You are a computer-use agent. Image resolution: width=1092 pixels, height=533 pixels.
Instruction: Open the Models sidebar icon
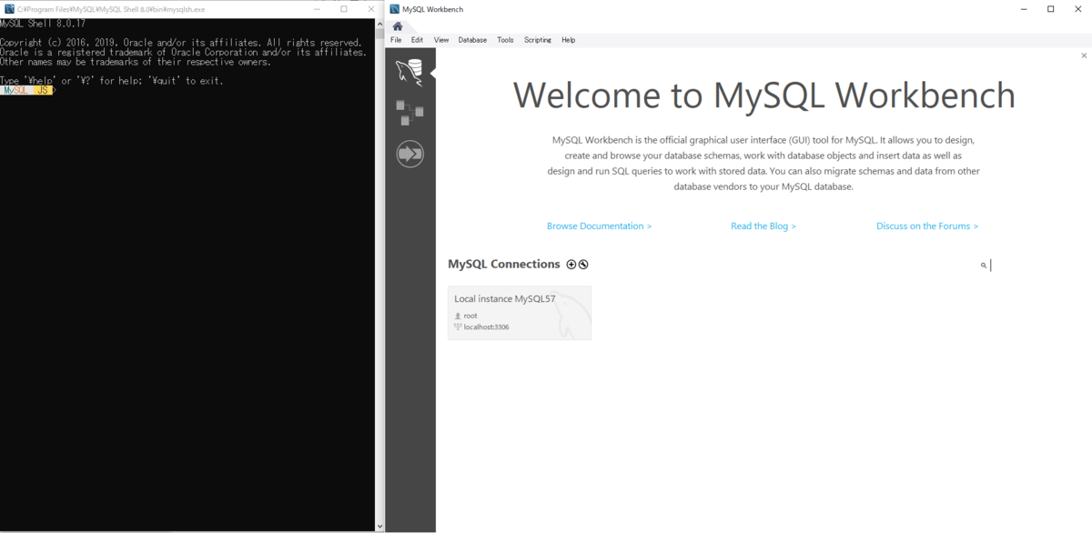pyautogui.click(x=409, y=113)
